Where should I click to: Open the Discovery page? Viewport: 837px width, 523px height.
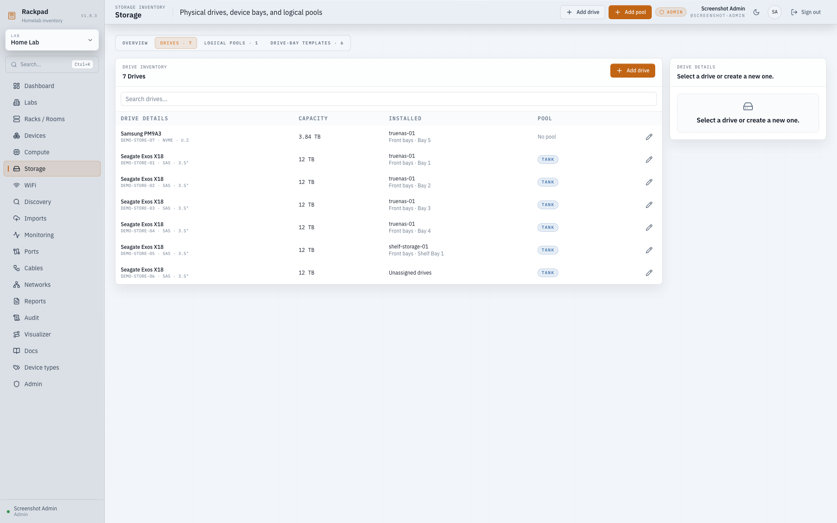[52, 202]
